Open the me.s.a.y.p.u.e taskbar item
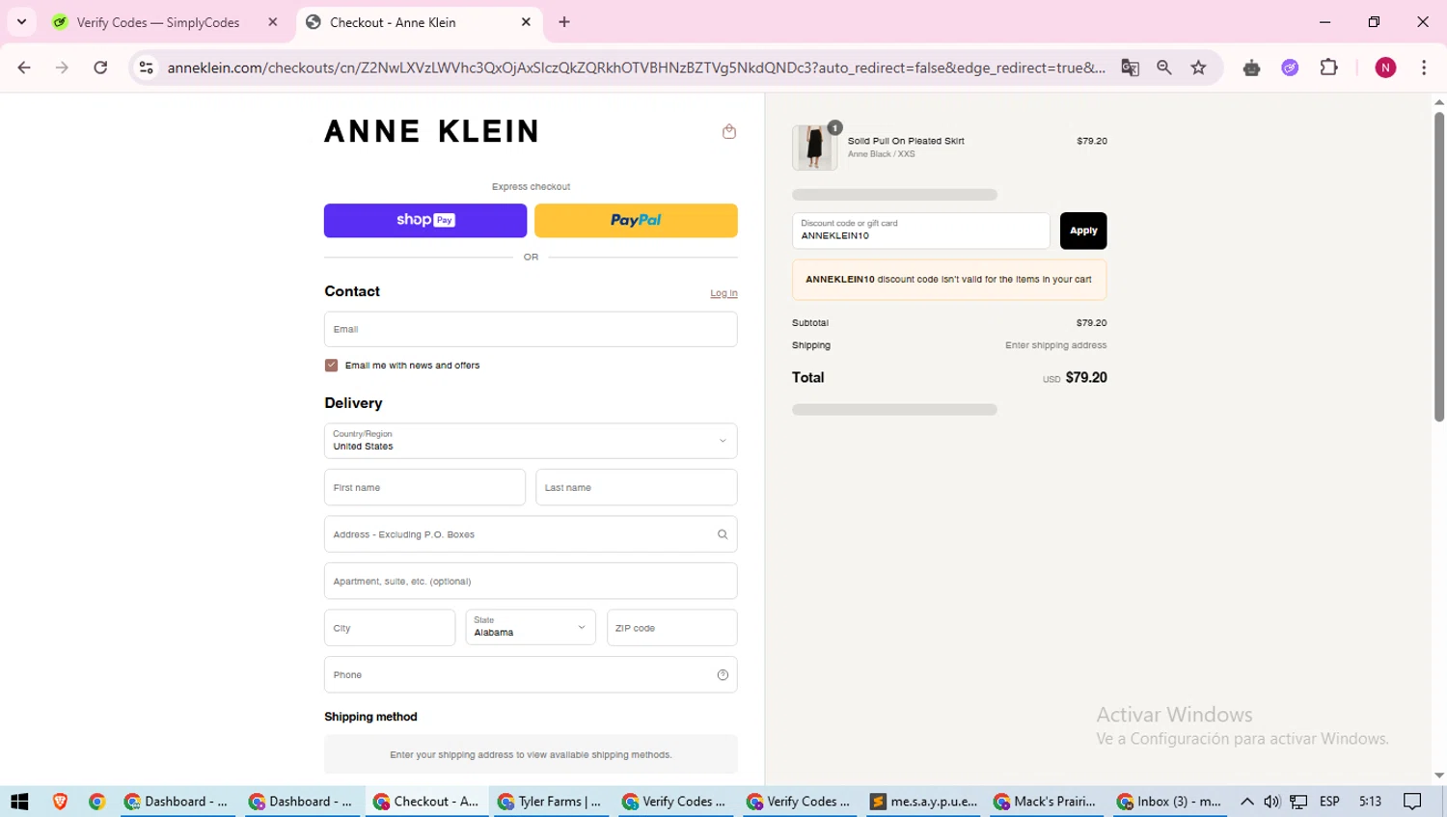The height and width of the screenshot is (817, 1447). click(x=923, y=802)
